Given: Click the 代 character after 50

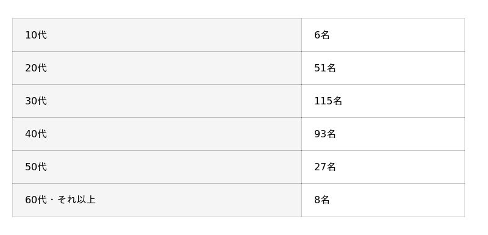Looking at the screenshot, I should pyautogui.click(x=42, y=167).
